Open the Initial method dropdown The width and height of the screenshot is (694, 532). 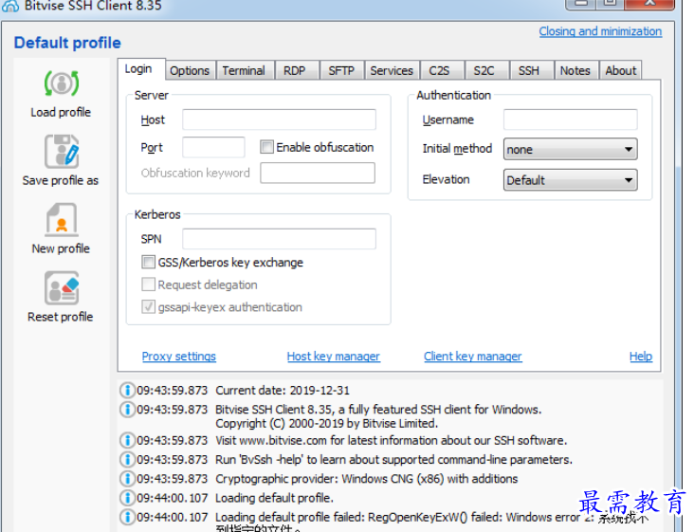[570, 149]
